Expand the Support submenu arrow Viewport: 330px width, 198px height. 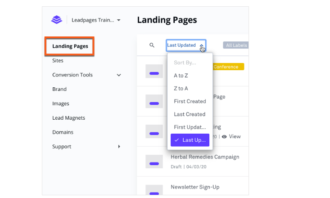(x=119, y=146)
